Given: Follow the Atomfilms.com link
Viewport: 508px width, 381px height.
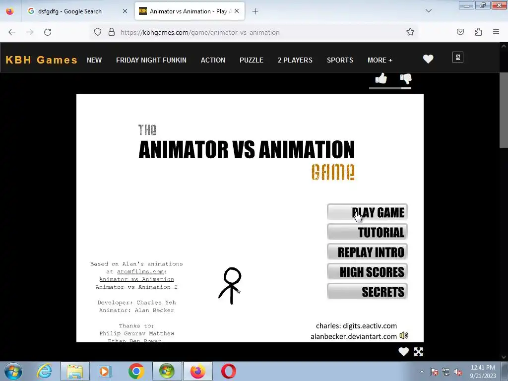Looking at the screenshot, I should click(140, 271).
